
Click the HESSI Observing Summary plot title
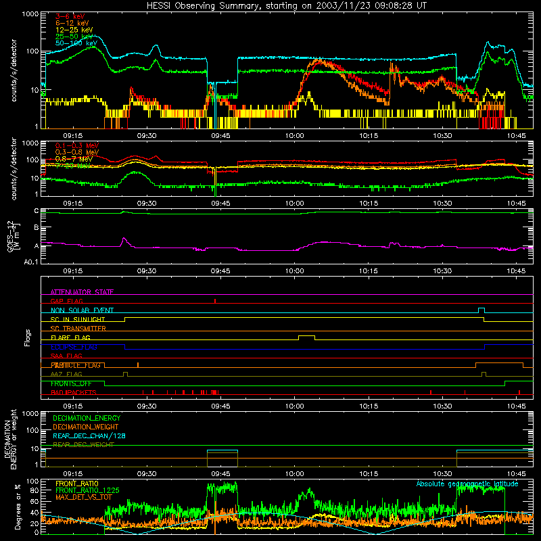coord(287,5)
